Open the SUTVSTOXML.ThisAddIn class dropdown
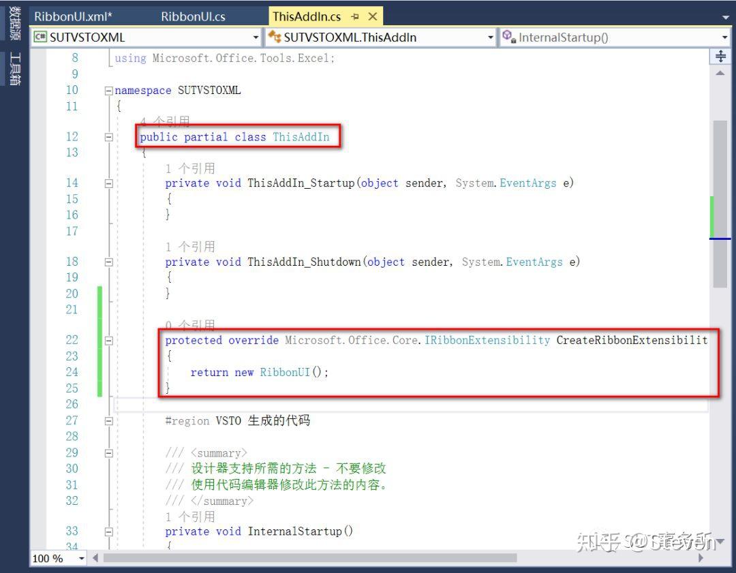Viewport: 736px width, 573px height. [x=491, y=37]
